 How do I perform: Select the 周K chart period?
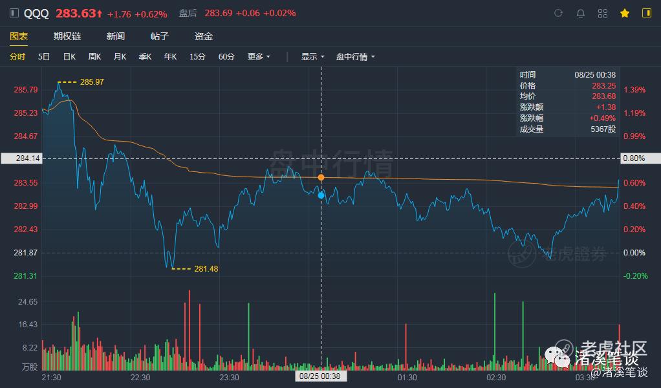click(x=94, y=56)
